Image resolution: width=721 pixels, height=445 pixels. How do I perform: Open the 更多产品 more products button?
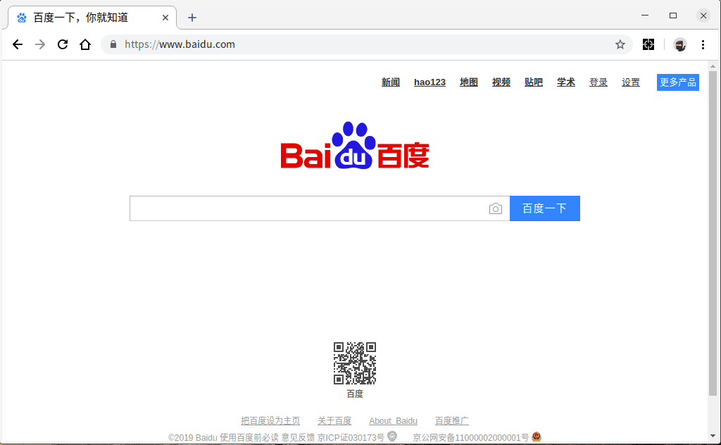point(678,82)
